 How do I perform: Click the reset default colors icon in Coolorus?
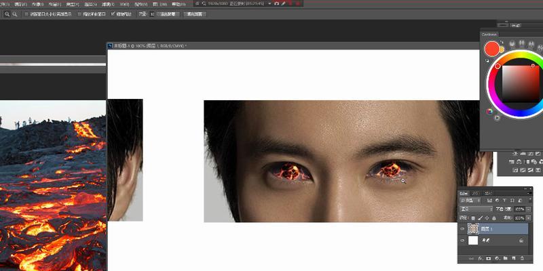[x=487, y=60]
